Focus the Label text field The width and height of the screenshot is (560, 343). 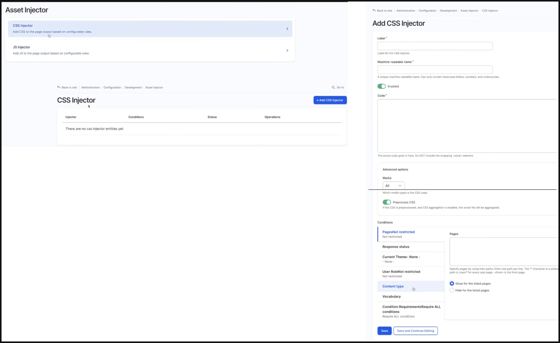click(x=435, y=46)
